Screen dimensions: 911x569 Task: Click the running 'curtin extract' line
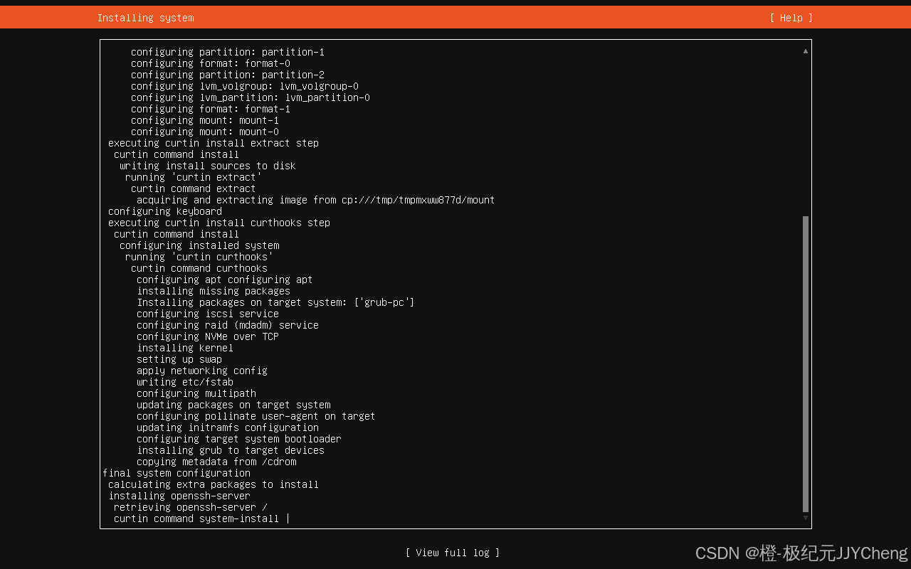click(x=194, y=177)
